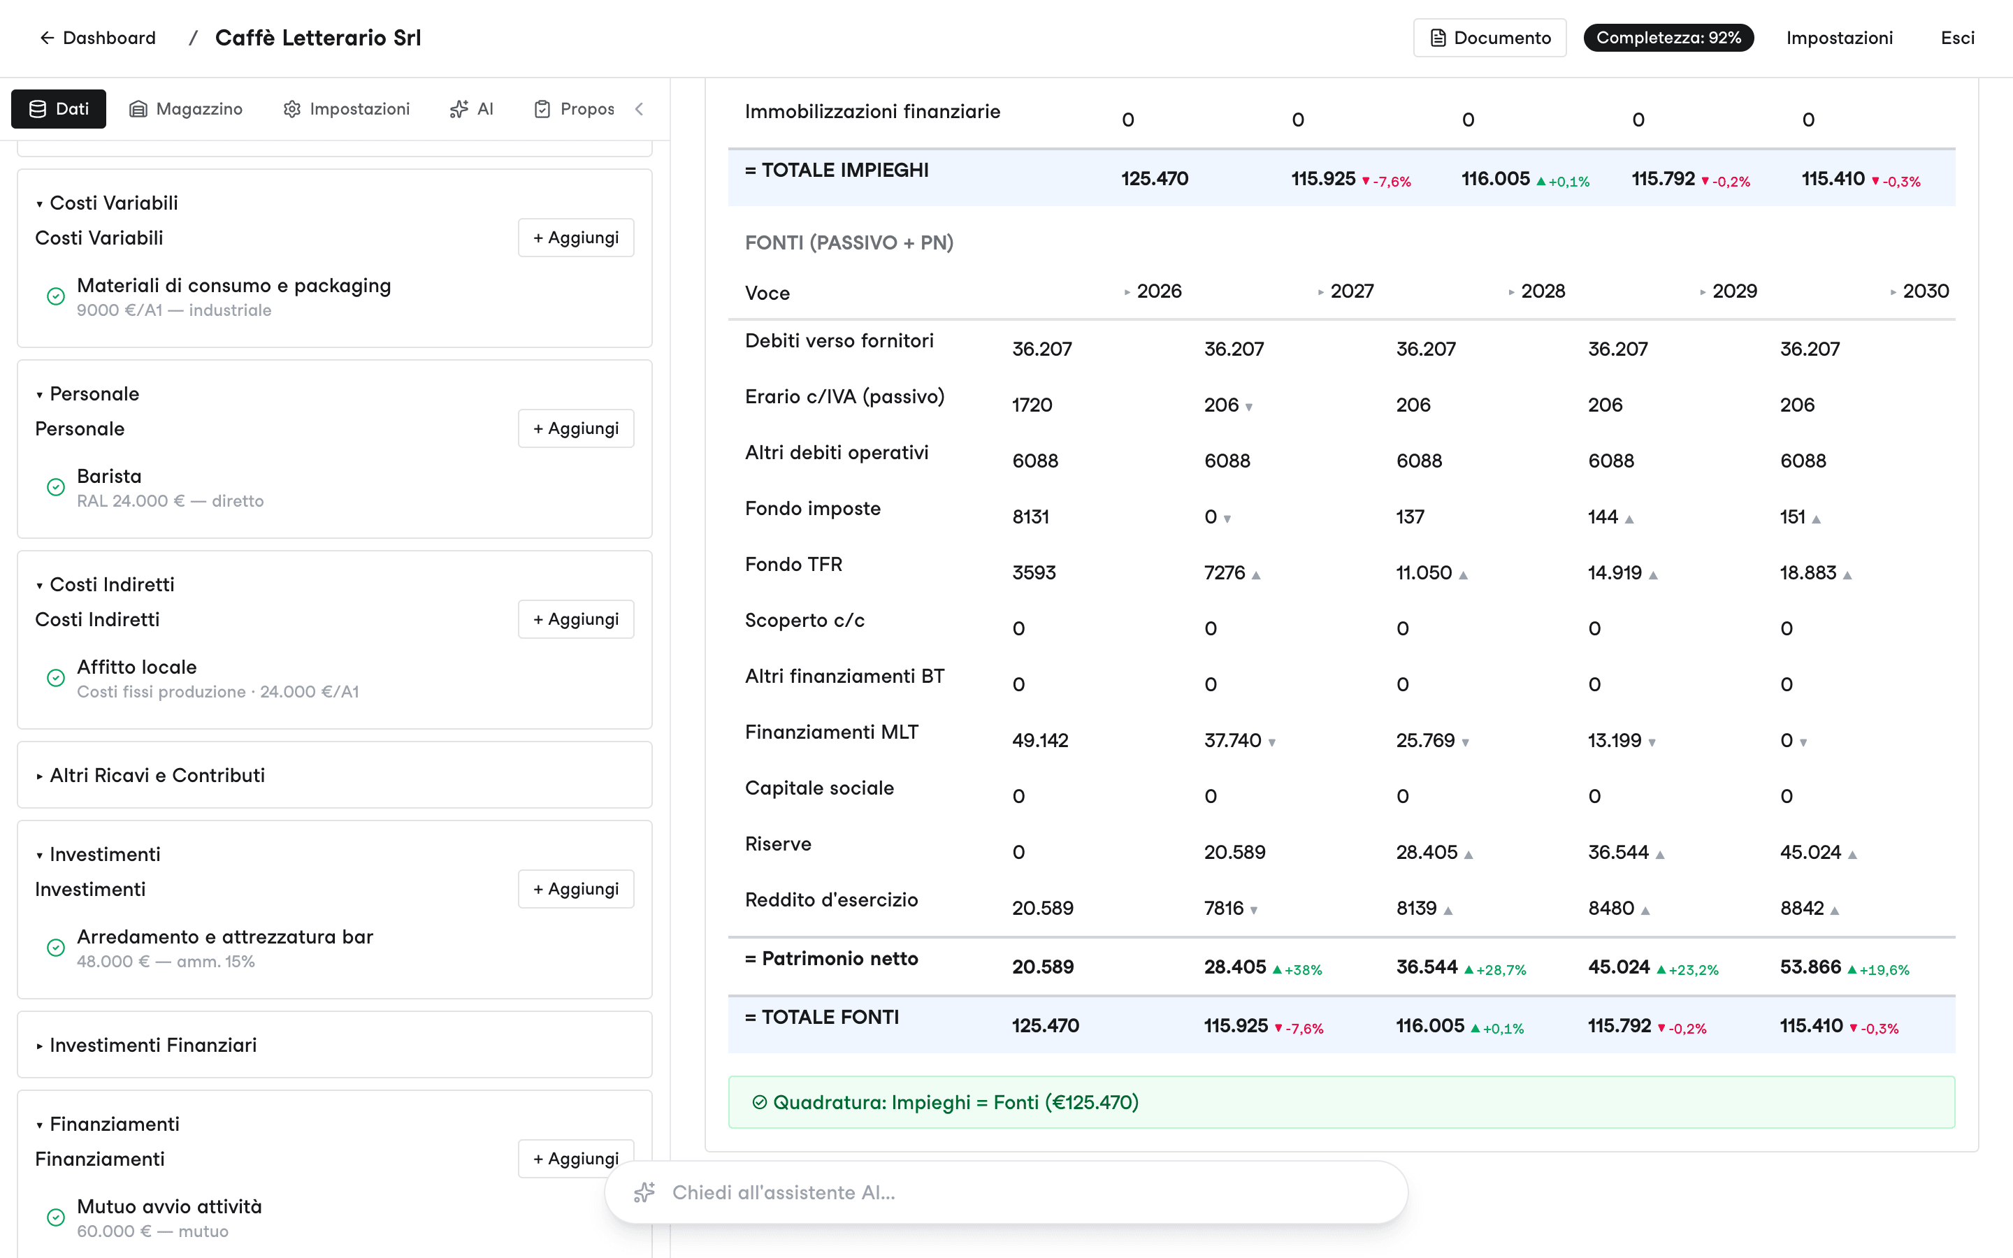Toggle the check circle beside Barista
The image size is (2013, 1258).
pos(56,488)
